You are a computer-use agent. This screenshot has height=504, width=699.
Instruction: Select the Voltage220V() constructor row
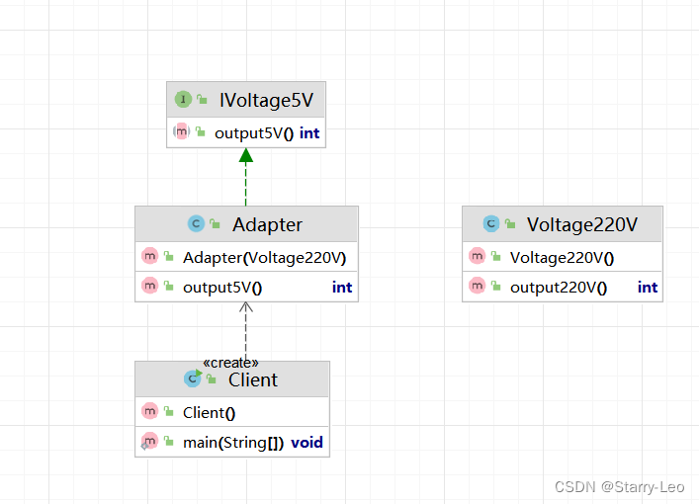[x=563, y=257]
